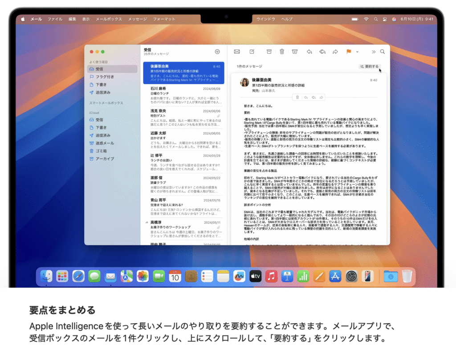Select 青山 周平's airport pickup email
This screenshot has height=352, width=456.
(x=183, y=207)
